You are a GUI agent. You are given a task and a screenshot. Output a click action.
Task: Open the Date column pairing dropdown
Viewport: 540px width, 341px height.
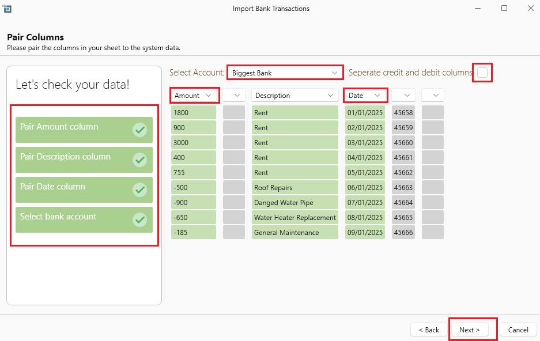coord(365,96)
